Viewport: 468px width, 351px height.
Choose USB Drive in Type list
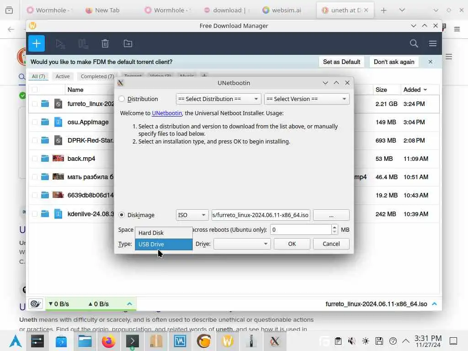[164, 244]
